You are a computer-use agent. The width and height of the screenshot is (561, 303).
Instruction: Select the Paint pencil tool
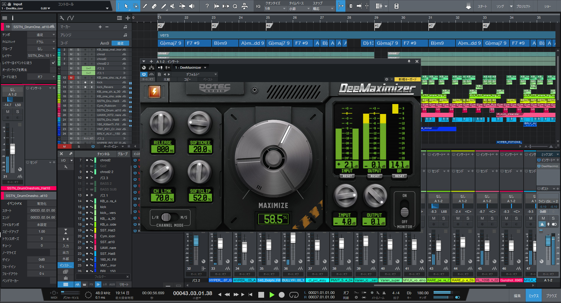pyautogui.click(x=164, y=6)
